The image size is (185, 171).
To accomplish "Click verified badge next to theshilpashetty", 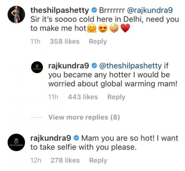I will [94, 10].
